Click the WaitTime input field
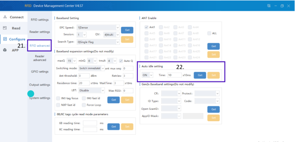The width and height of the screenshot is (295, 142). pos(119,83)
